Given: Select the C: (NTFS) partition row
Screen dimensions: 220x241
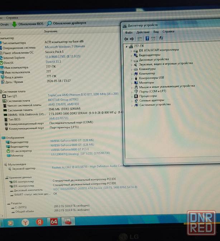Looking at the screenshot, I should coord(21,207).
